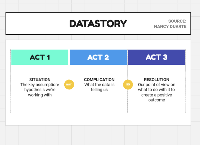Image resolution: width=200 pixels, height=145 pixels.
Task: Click the blue ACT 2 header block
Action: pyautogui.click(x=98, y=57)
